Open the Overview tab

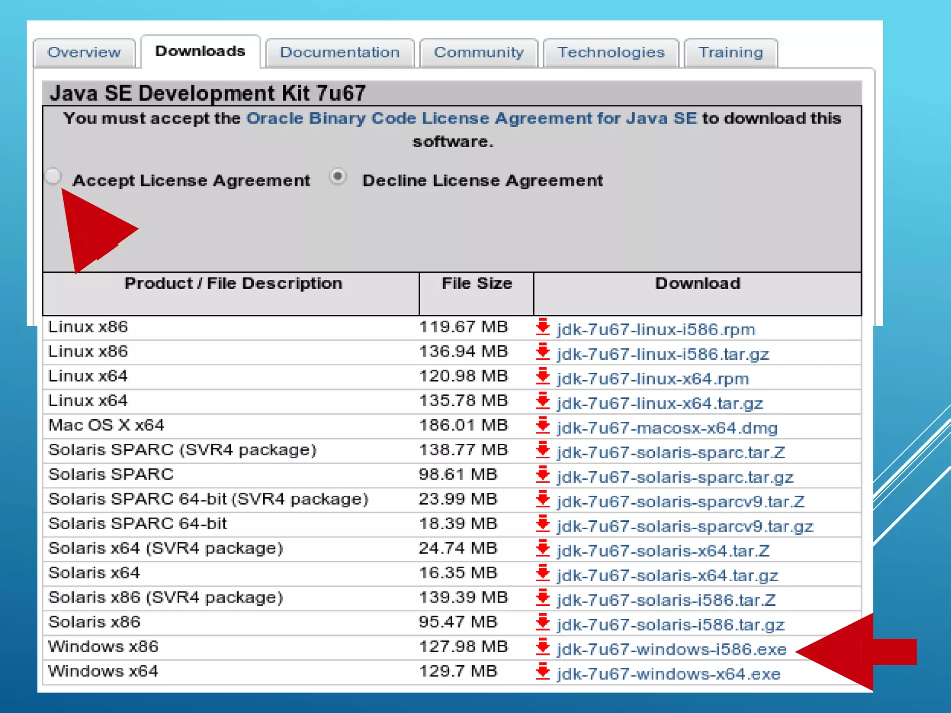pos(84,52)
